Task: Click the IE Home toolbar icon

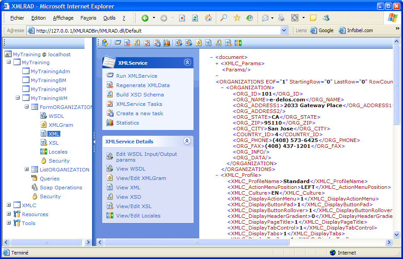Action: click(x=208, y=18)
